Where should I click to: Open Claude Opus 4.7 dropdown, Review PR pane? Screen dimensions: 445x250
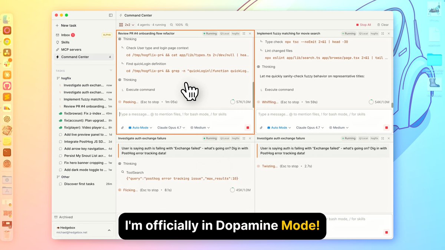coord(171,128)
